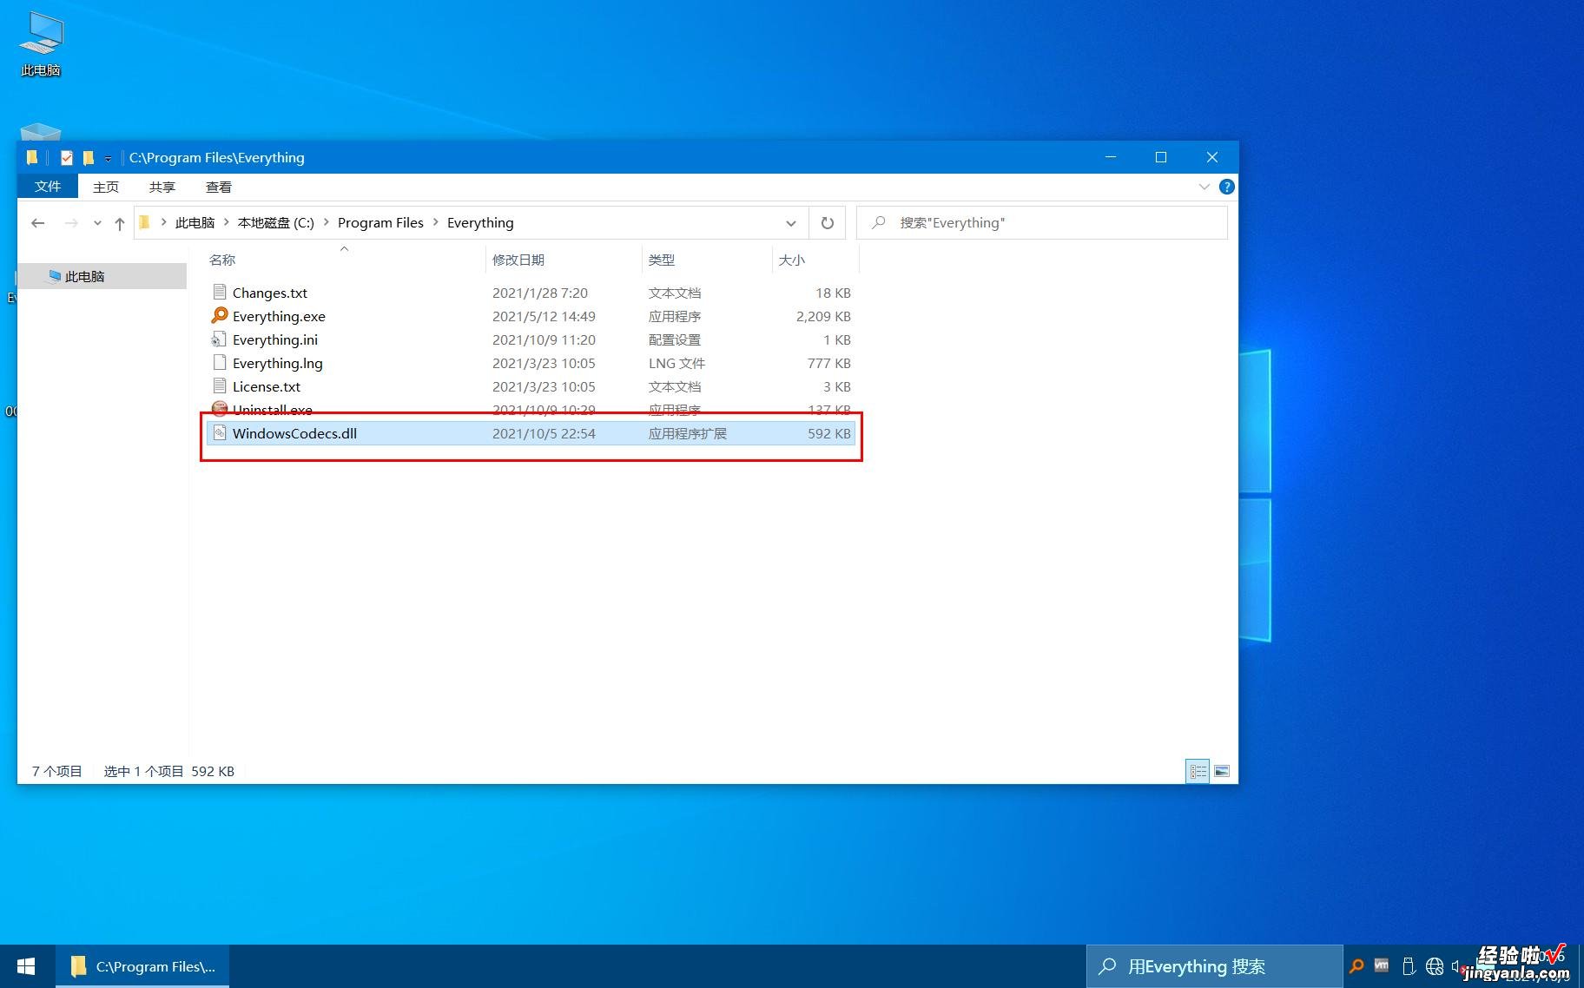Switch to the 主页 ribbon tab
The image size is (1584, 988).
click(106, 187)
